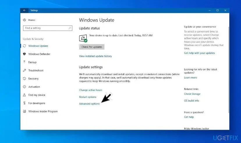Minimize the Settings window
The width and height of the screenshot is (241, 143).
pos(210,10)
